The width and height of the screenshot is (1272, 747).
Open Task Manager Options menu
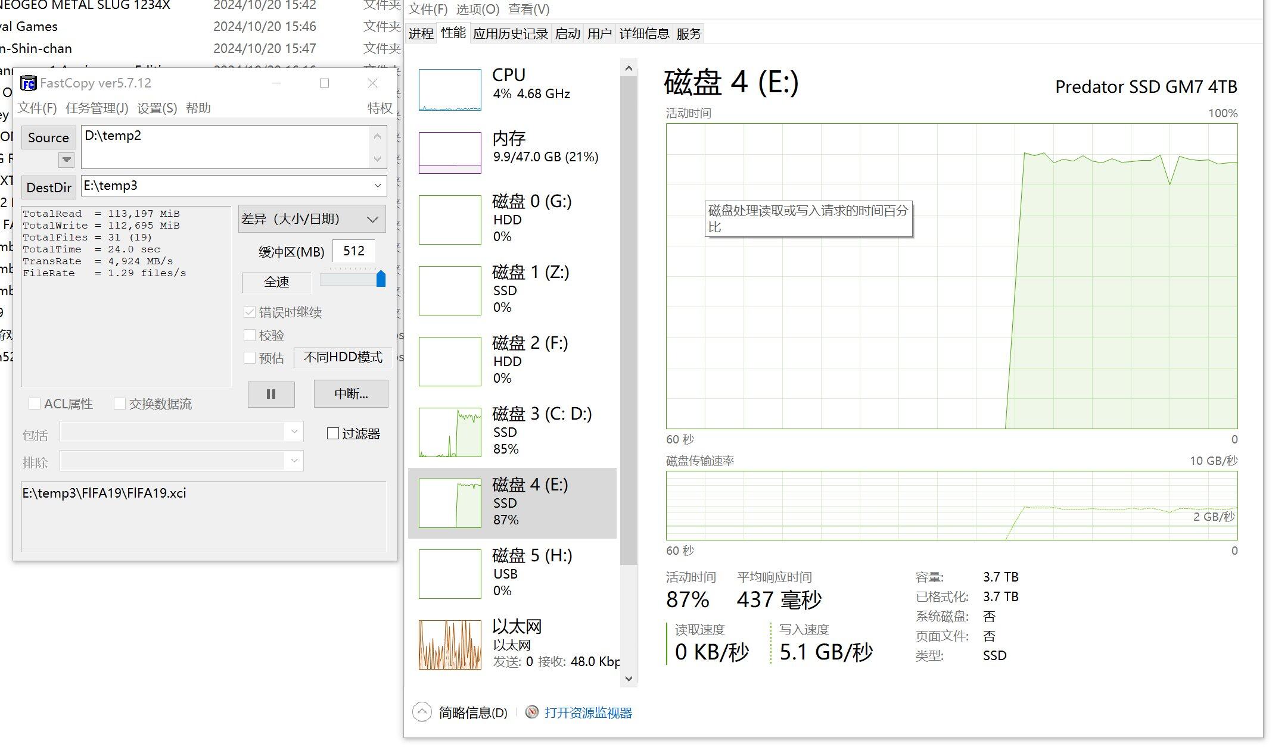click(x=478, y=10)
